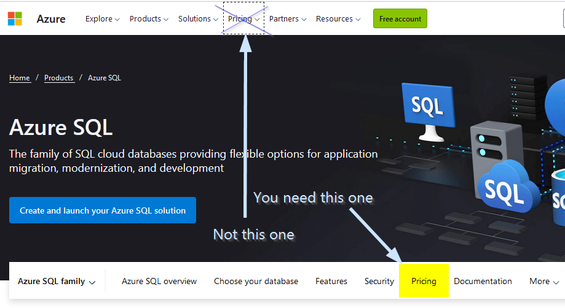Screen dimensions: 565x308
Task: Open the Azure home brand link
Action: point(51,18)
